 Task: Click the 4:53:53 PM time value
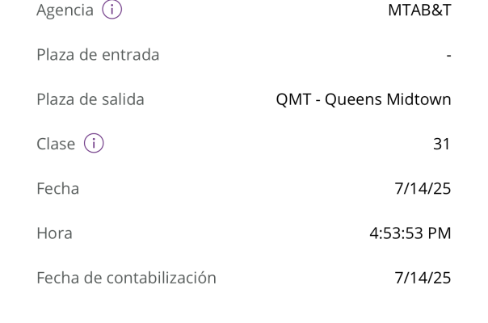(410, 233)
